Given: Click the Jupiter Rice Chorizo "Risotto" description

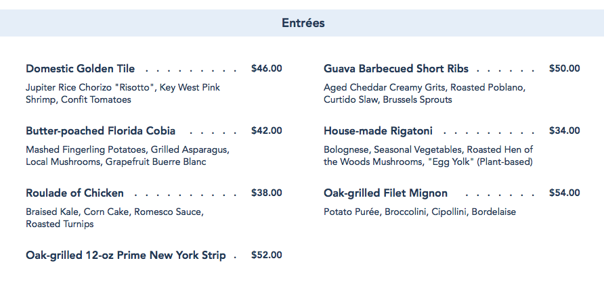Looking at the screenshot, I should pyautogui.click(x=123, y=94).
